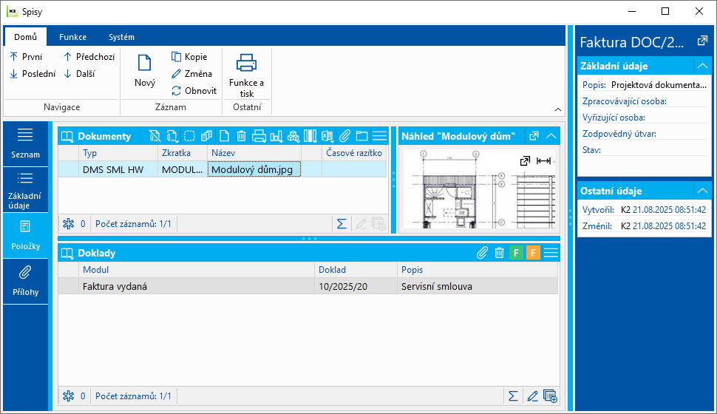Open the Přílohy sidebar page

click(26, 282)
